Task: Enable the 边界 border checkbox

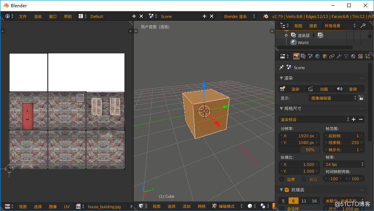Action: pyautogui.click(x=282, y=179)
